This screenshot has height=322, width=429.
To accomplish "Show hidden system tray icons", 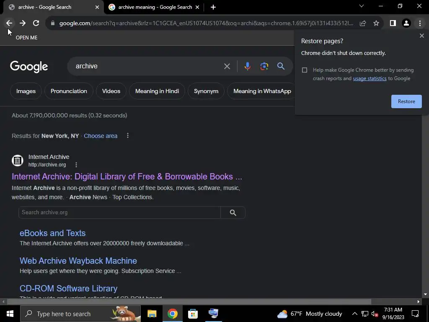I will 354,314.
